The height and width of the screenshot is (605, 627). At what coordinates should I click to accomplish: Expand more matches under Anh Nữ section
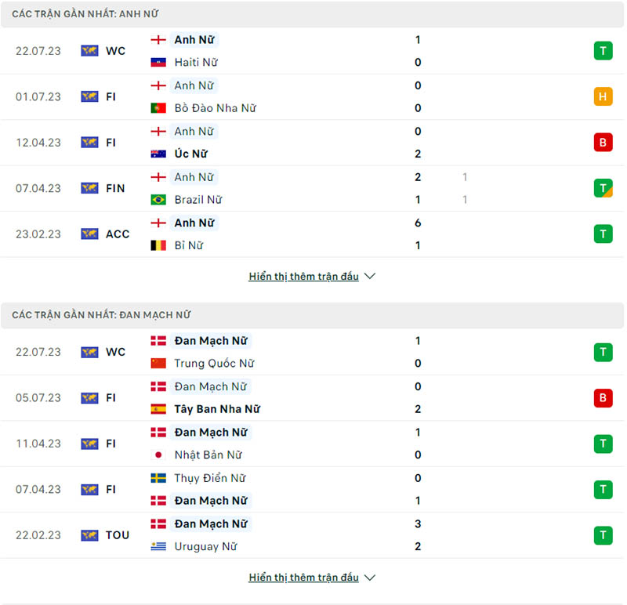(312, 277)
